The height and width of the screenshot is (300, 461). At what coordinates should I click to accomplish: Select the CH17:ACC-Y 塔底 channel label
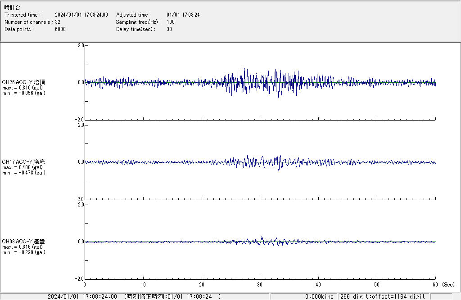pos(23,161)
